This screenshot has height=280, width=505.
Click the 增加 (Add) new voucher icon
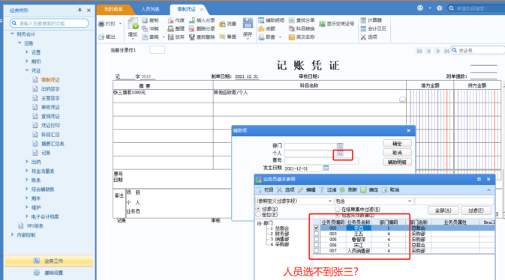click(133, 23)
